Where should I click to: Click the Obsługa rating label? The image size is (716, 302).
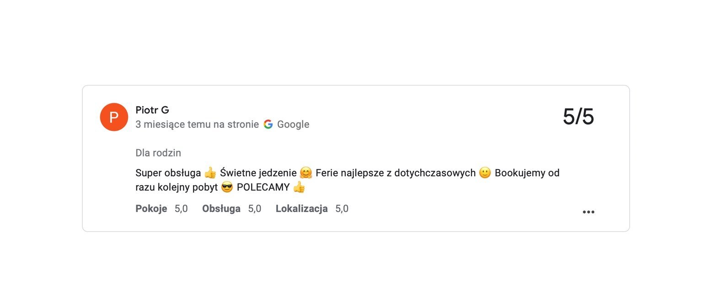221,209
